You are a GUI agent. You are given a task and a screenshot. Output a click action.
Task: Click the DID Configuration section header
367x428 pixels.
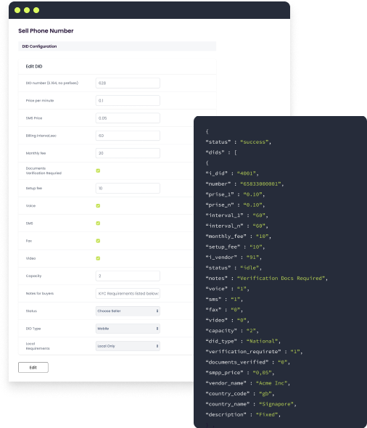[117, 46]
